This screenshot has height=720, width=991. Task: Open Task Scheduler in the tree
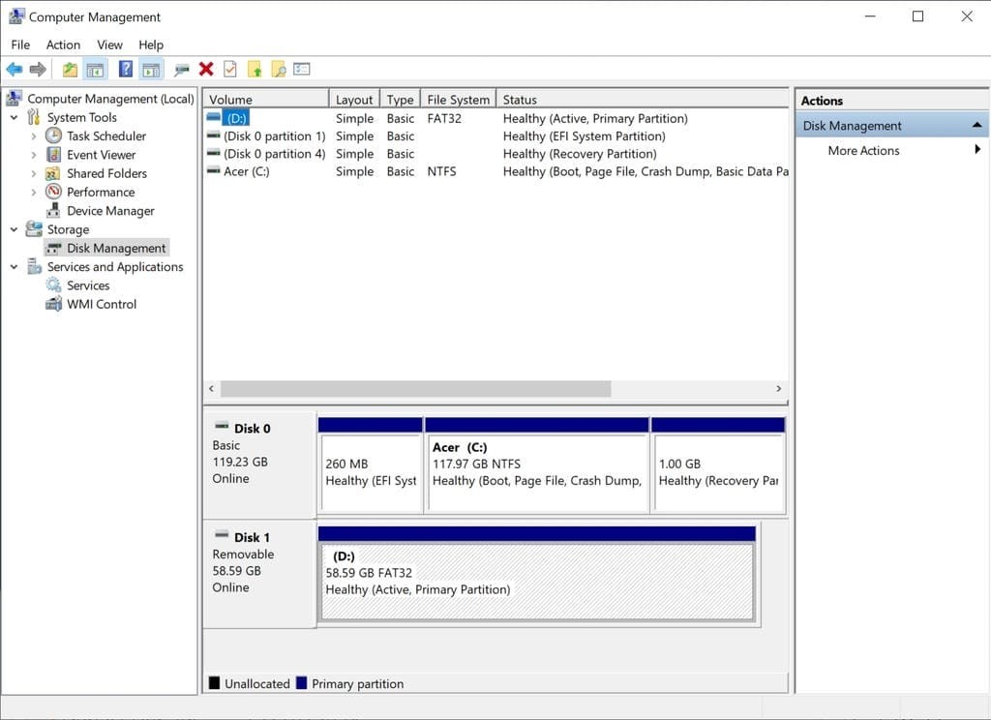point(106,135)
